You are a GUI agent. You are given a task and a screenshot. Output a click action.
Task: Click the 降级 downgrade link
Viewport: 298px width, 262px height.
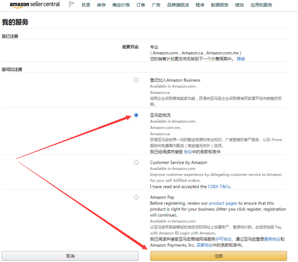tap(241, 59)
